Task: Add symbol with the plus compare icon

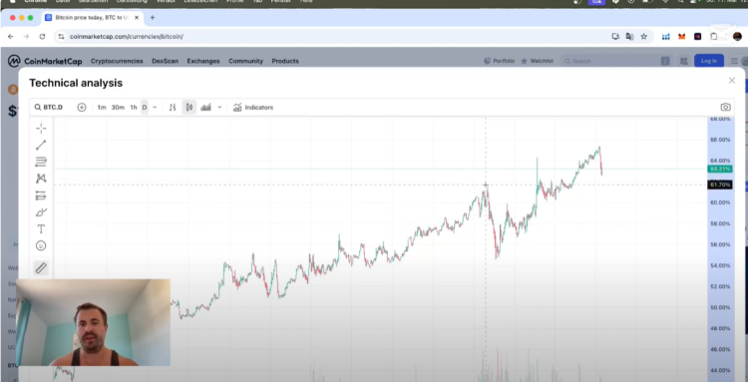Action: [82, 108]
